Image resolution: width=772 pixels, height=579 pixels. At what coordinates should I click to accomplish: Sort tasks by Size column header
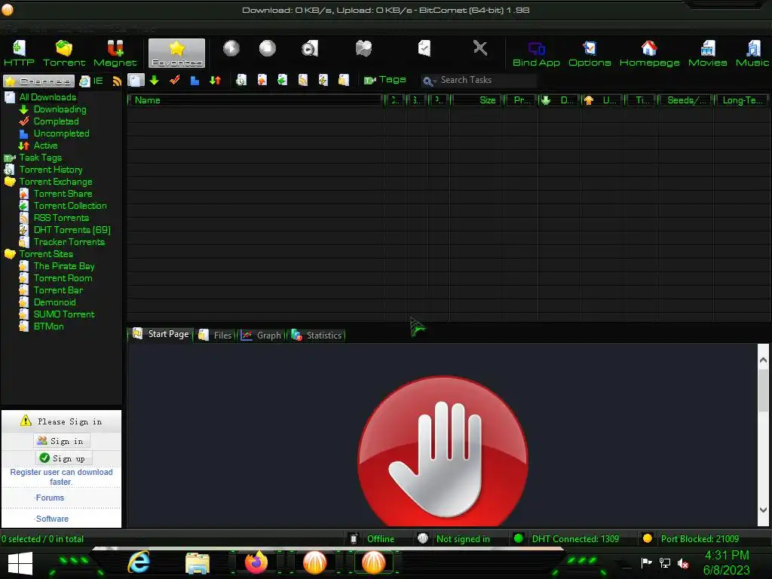[x=476, y=100]
